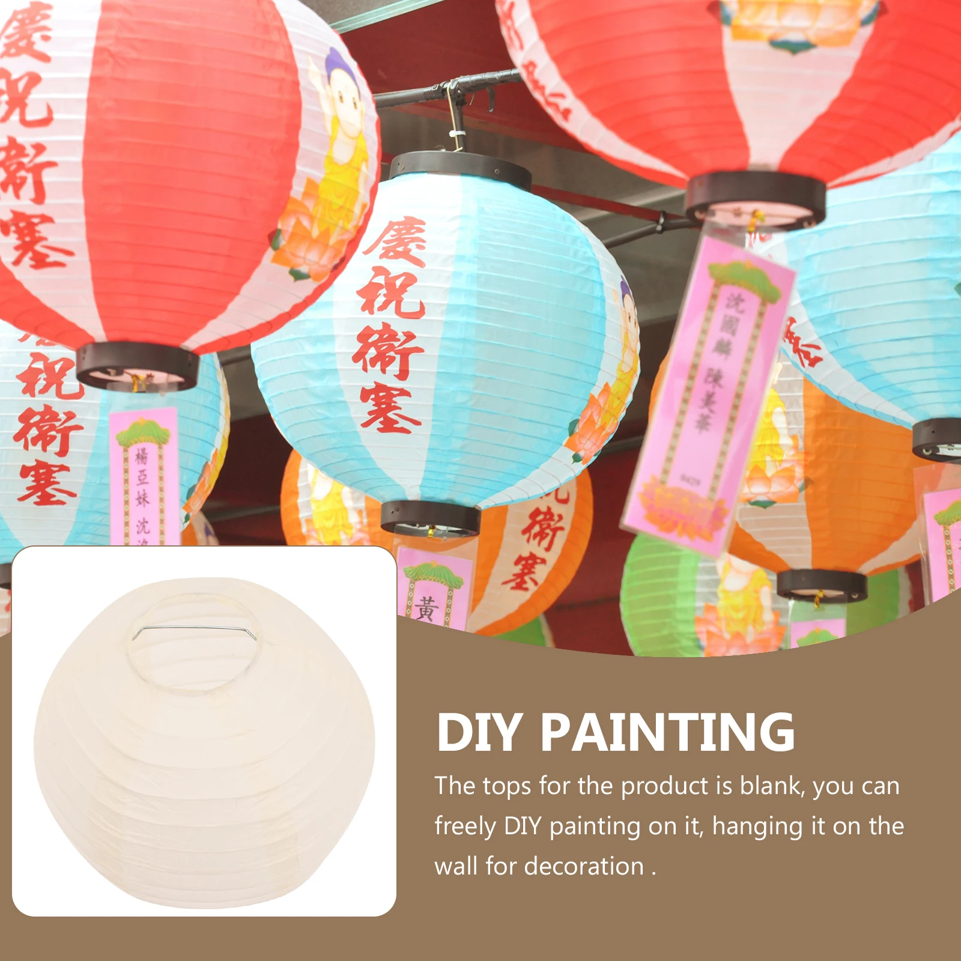Click the product description paragraph text
Viewport: 961px width, 961px height.
[x=669, y=826]
